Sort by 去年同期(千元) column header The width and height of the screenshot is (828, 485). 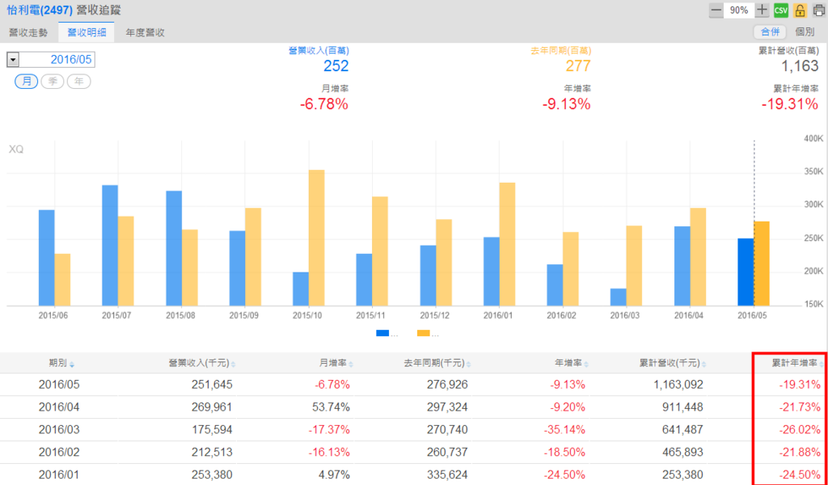437,363
